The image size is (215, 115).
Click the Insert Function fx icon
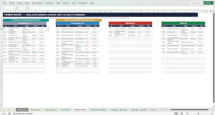(x=27, y=8)
